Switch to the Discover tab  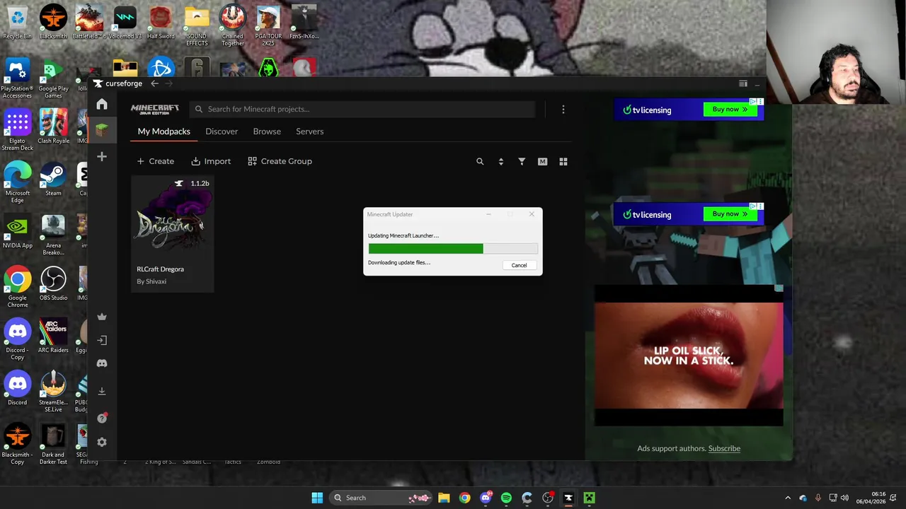[x=222, y=131]
